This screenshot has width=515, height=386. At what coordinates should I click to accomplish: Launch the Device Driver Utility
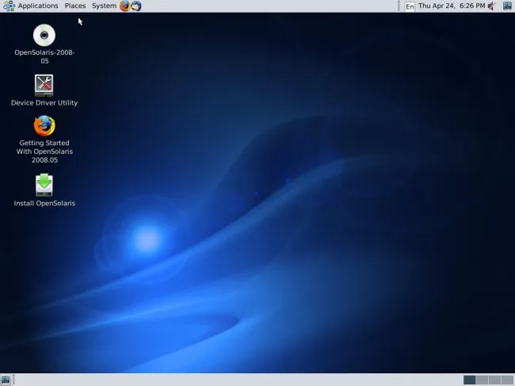pyautogui.click(x=44, y=85)
